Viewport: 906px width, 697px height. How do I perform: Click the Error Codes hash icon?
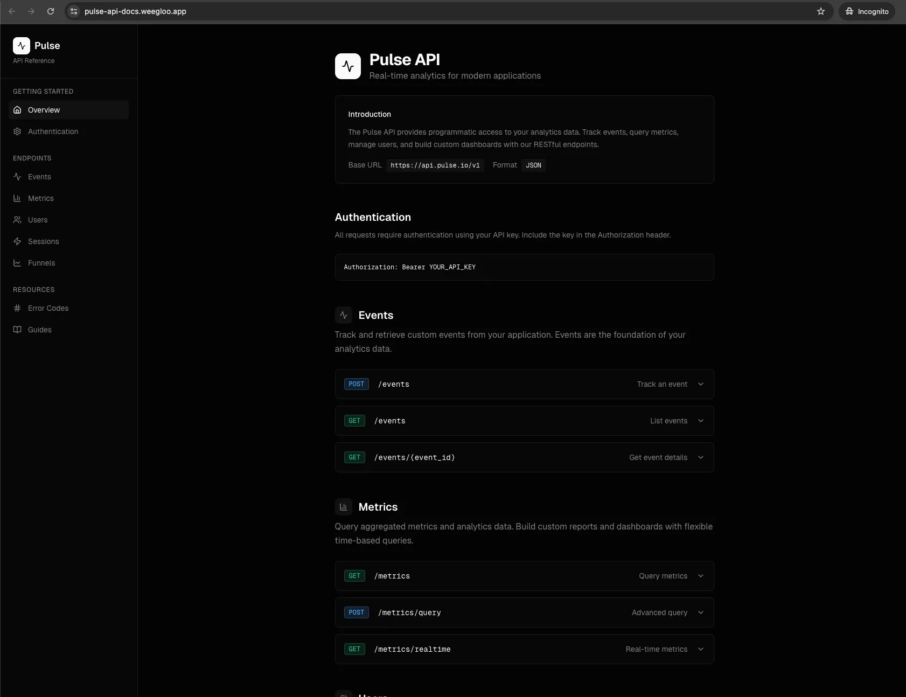(x=17, y=308)
